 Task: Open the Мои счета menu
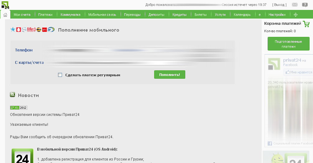(x=22, y=15)
